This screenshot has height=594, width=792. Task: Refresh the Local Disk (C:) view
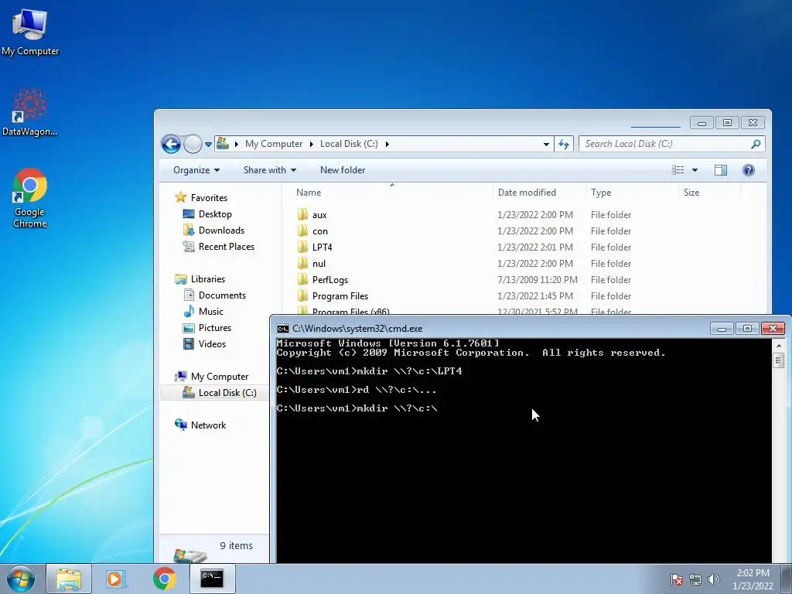564,145
